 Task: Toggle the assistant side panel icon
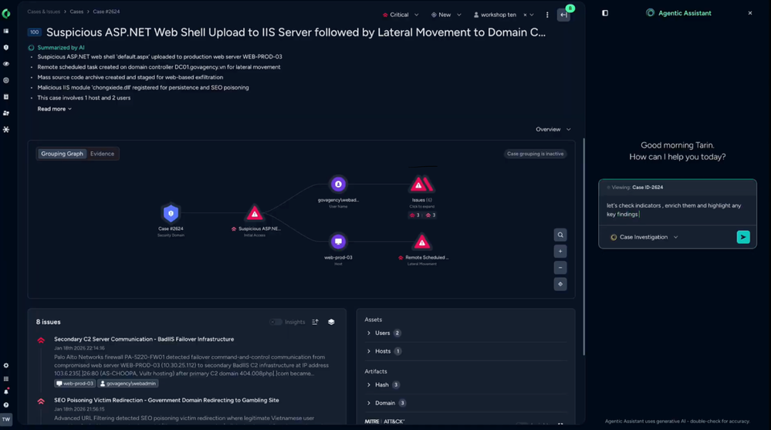tap(605, 13)
